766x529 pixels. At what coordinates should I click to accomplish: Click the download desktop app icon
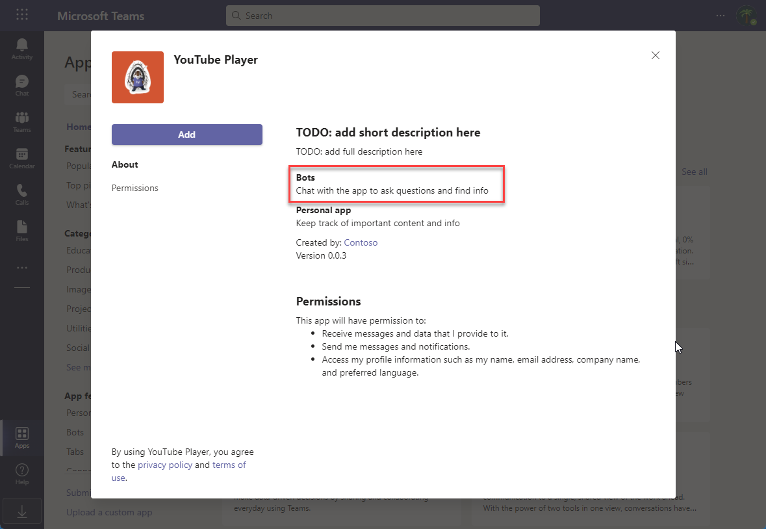22,511
